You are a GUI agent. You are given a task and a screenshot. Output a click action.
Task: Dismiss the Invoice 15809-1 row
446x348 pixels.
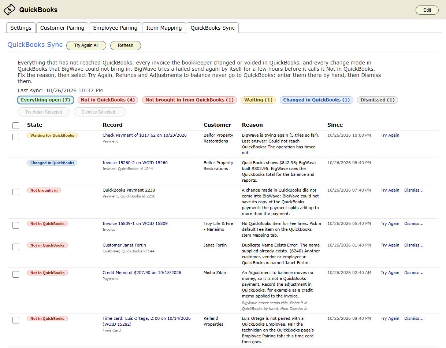pos(414,223)
